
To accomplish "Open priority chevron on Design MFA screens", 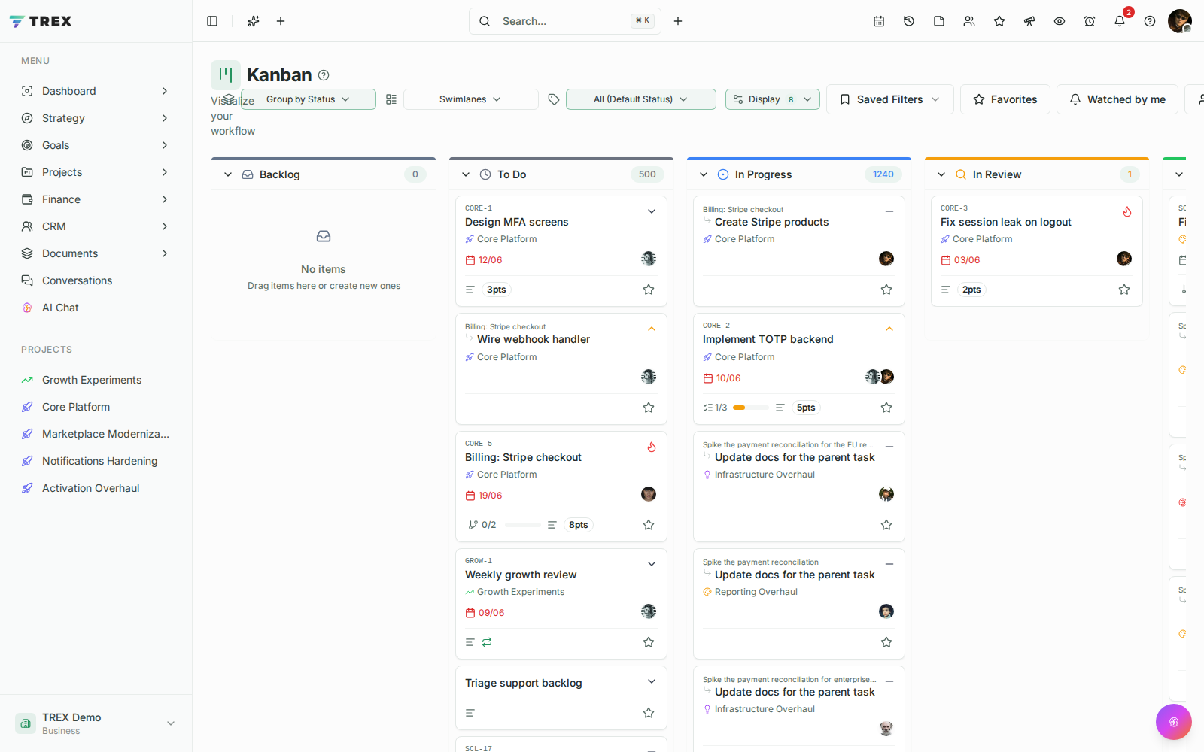I will [x=652, y=212].
